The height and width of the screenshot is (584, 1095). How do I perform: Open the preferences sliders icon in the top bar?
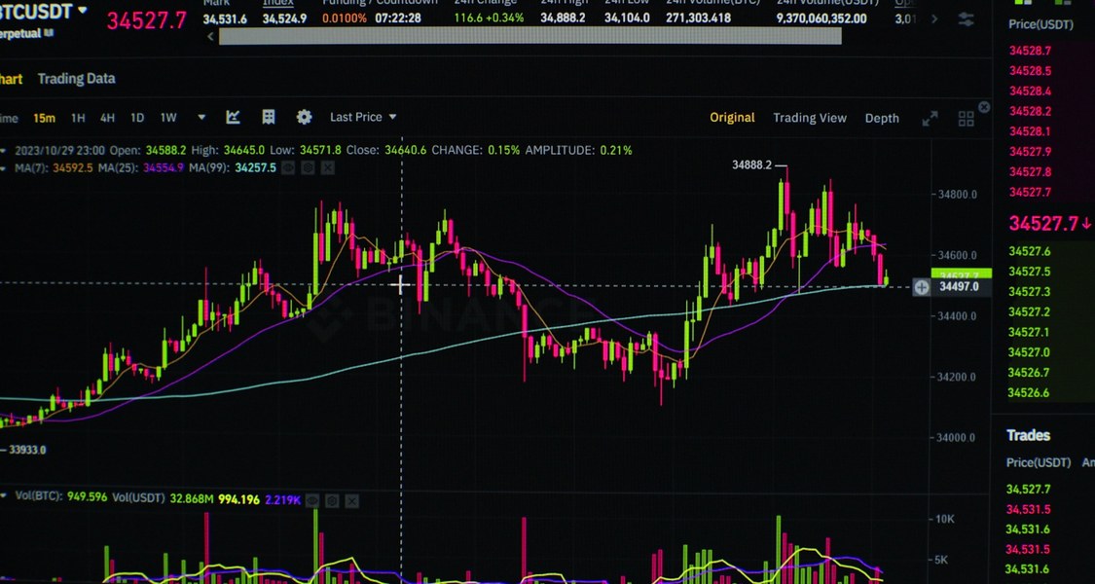tap(966, 19)
